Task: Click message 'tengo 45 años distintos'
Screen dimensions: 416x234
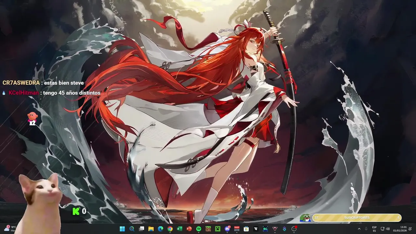Action: [72, 93]
